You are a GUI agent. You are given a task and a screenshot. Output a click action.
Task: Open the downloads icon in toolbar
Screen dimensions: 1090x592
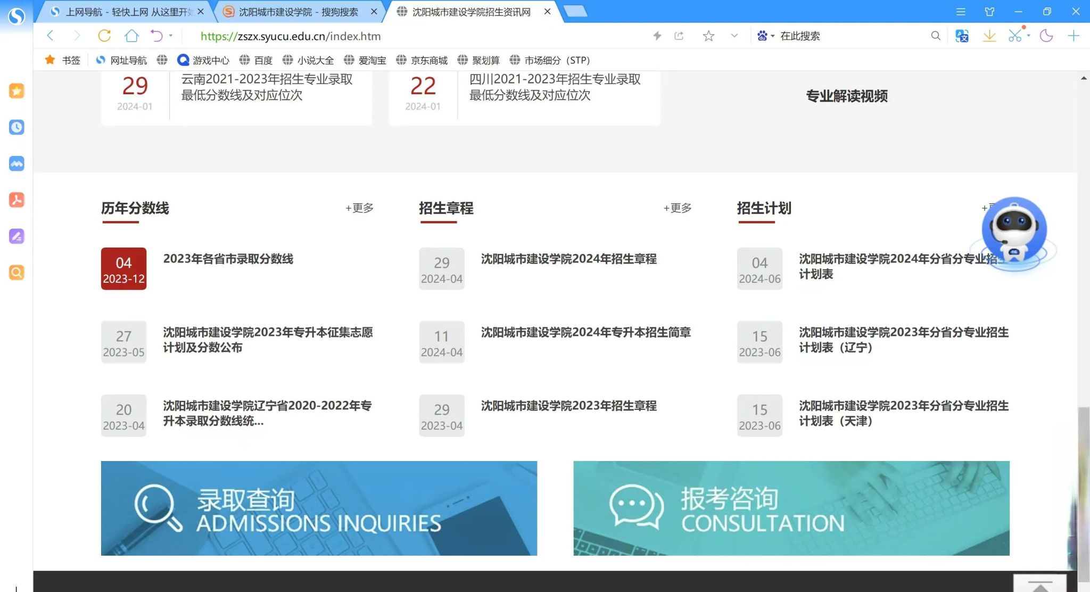click(x=989, y=36)
